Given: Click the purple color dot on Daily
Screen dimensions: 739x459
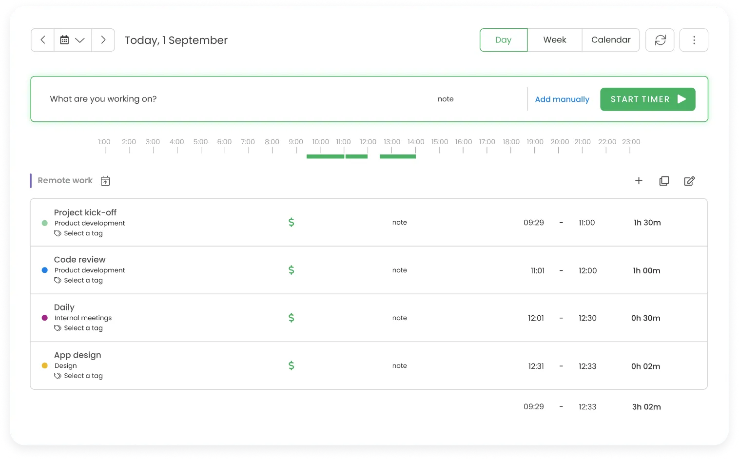Looking at the screenshot, I should coord(45,318).
